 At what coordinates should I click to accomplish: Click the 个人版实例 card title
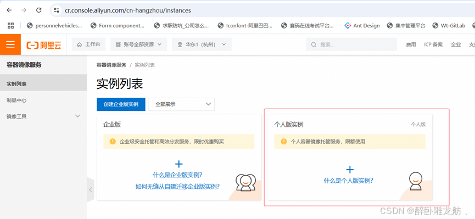(x=289, y=125)
